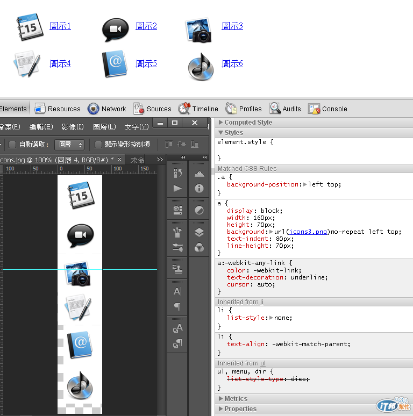Follow the 圖示5 link
Viewport: 413px width, 416px height.
tap(146, 63)
